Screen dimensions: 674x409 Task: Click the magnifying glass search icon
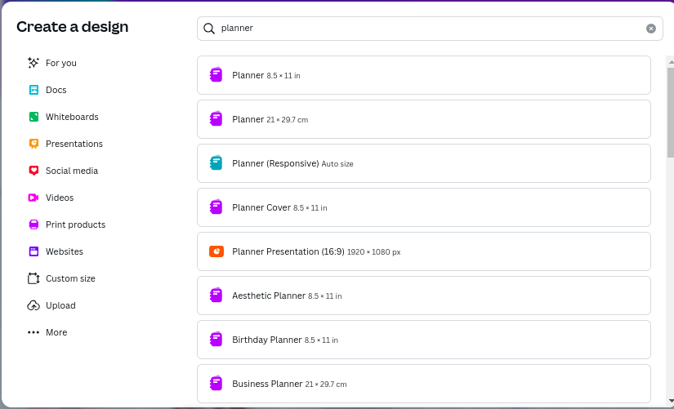click(209, 29)
